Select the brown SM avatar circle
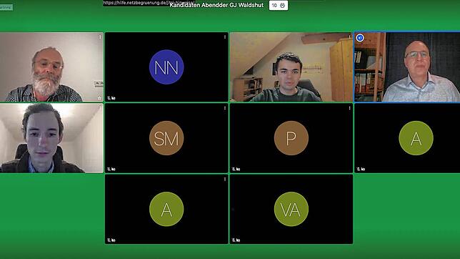460x259 pixels. pos(166,138)
